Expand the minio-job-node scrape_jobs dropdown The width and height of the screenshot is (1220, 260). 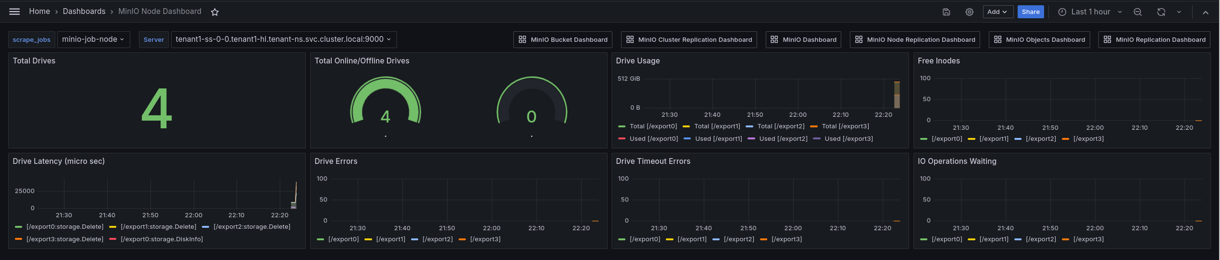[x=93, y=39]
